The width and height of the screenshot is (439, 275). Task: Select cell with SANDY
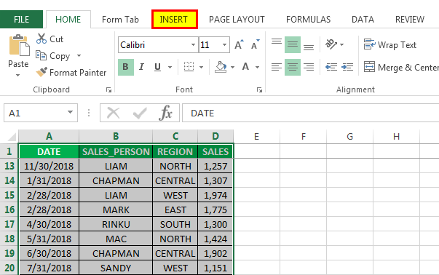point(116,268)
